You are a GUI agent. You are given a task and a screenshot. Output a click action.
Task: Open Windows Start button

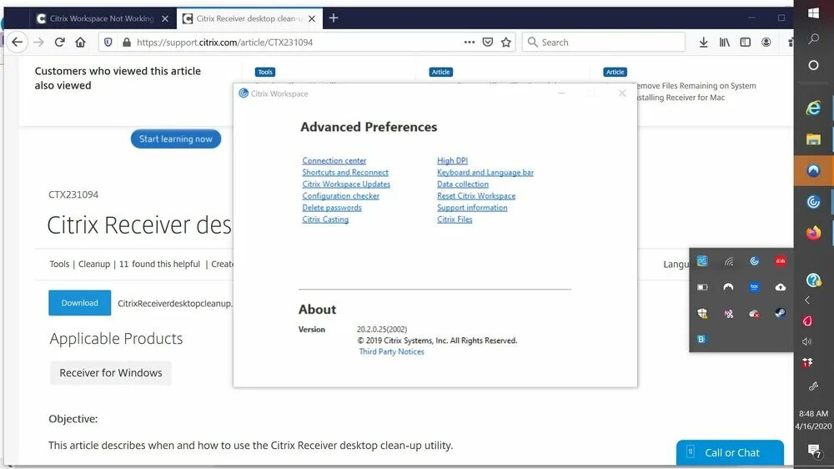tap(813, 13)
